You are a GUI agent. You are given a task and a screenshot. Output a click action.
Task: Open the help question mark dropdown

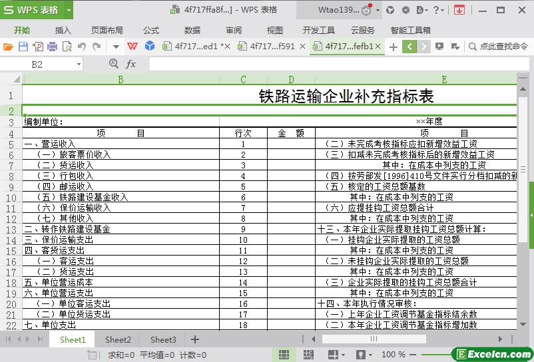(438, 10)
